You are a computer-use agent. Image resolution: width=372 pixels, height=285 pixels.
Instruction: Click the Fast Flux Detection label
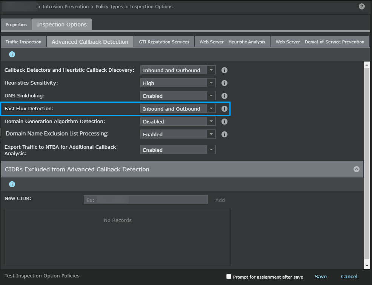(29, 108)
